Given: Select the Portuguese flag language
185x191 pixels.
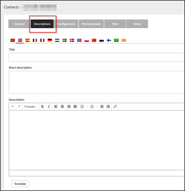Looking at the screenshot, I should (13, 40).
